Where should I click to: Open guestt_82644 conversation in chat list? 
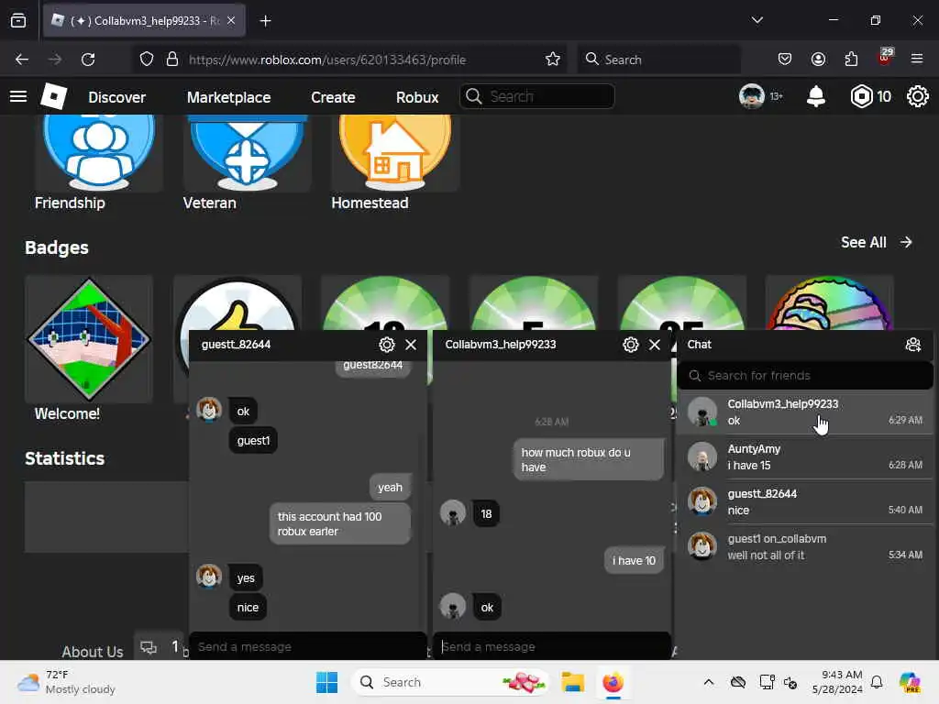point(805,501)
